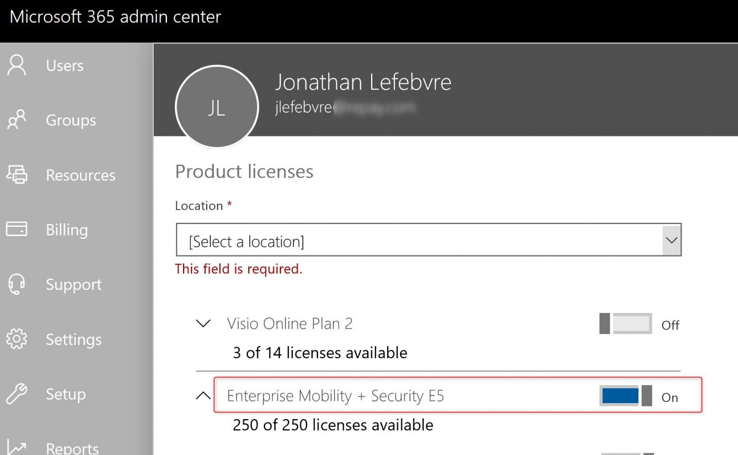738x455 pixels.
Task: Collapse Enterprise Mobility + Security E5 details
Action: pyautogui.click(x=203, y=396)
